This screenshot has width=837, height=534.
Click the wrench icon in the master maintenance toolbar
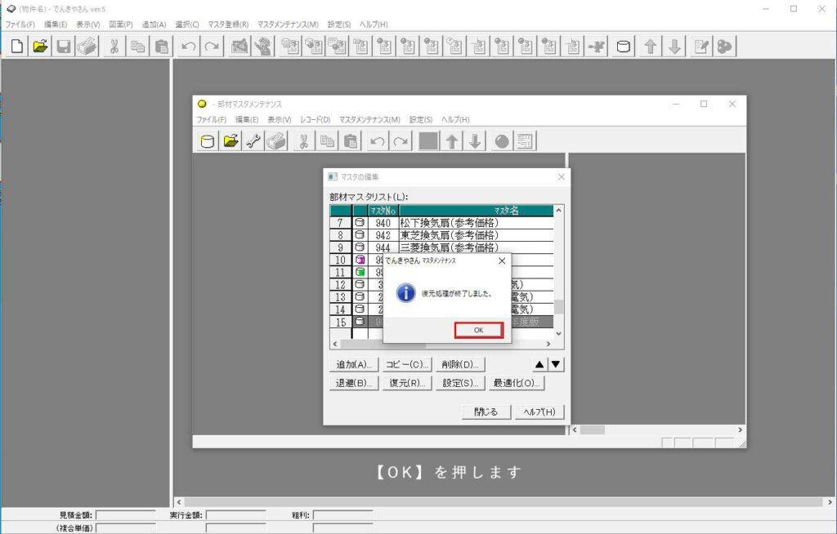(253, 141)
